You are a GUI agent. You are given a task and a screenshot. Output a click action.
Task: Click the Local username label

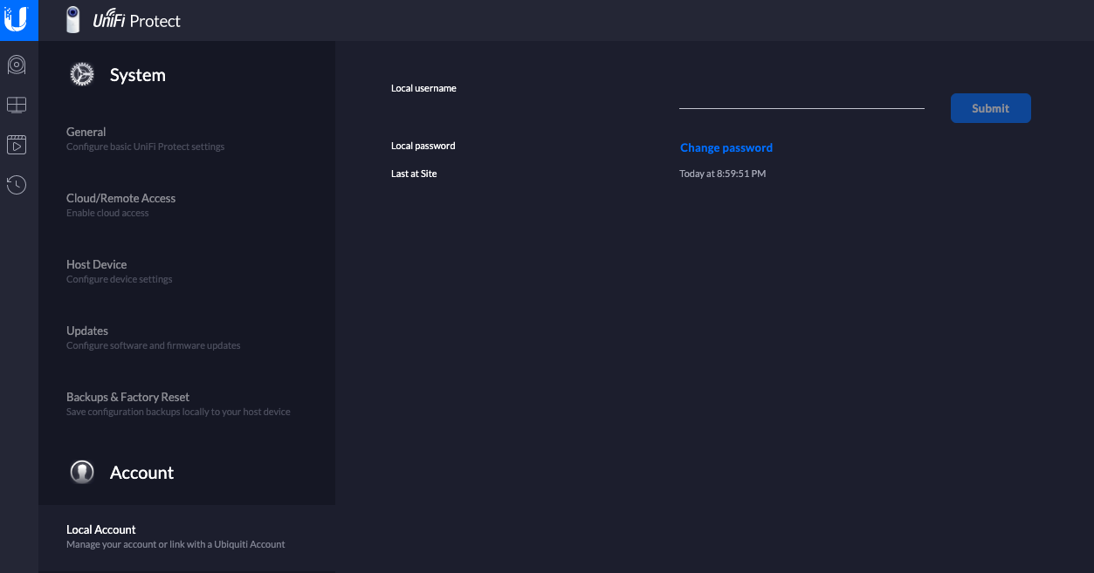pos(423,89)
